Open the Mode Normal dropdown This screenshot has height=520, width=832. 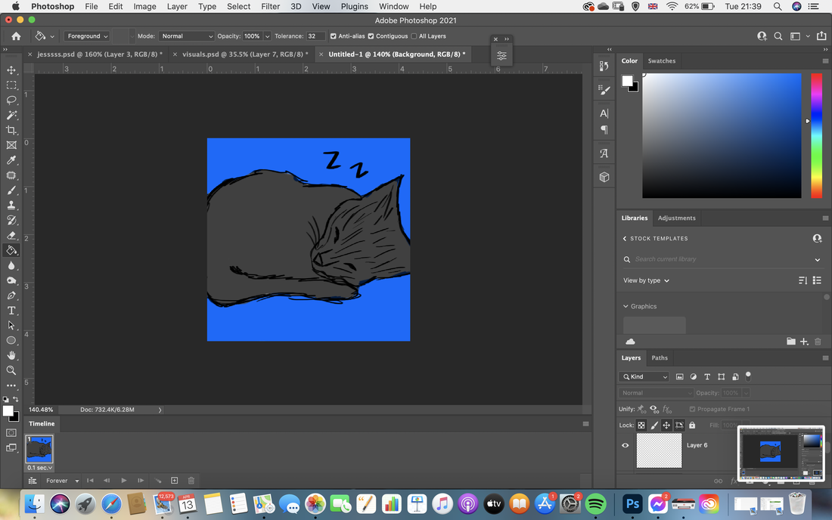pos(186,36)
